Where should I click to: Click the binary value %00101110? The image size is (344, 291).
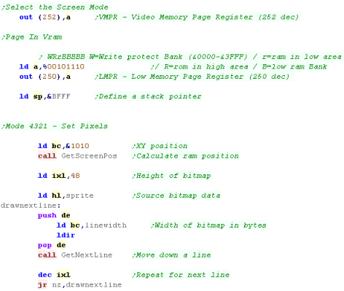[63, 66]
